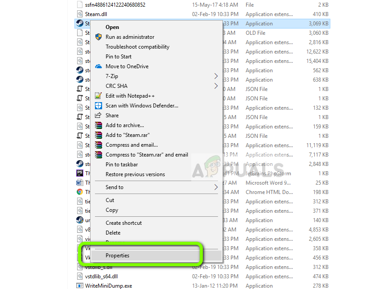Click WinRAR icon beside Add to "Steam.rar"
This screenshot has height=289, width=366.
click(98, 135)
